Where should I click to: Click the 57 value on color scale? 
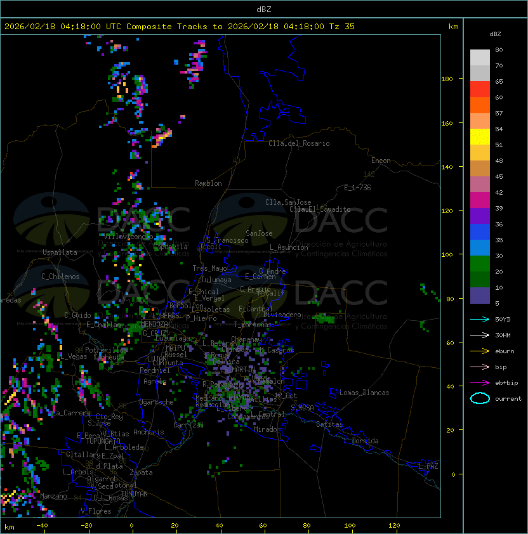(499, 113)
